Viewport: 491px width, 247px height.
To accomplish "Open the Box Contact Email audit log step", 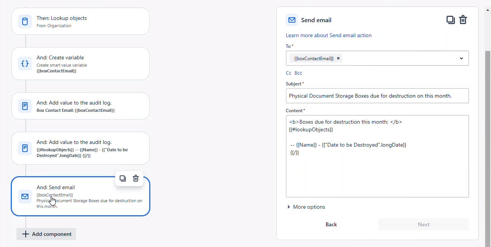I will coord(81,106).
